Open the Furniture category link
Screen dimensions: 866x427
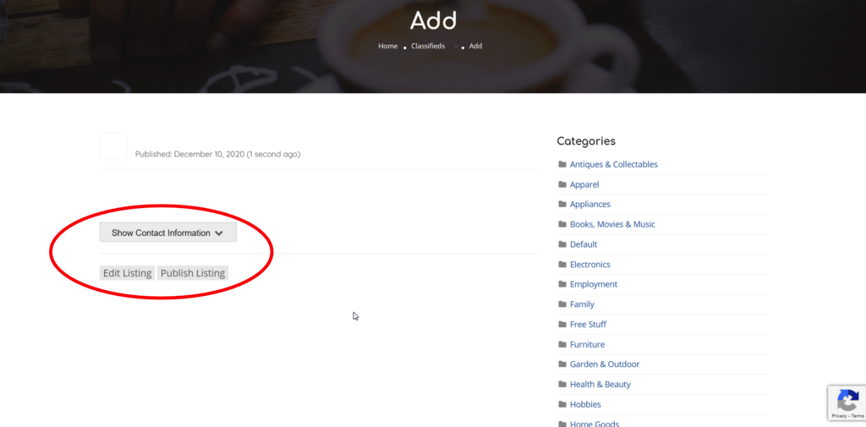(x=588, y=345)
